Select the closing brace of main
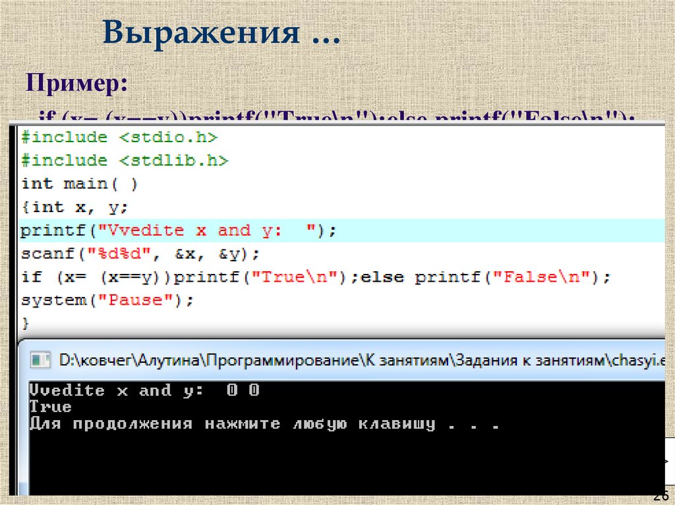The image size is (675, 505). [25, 323]
